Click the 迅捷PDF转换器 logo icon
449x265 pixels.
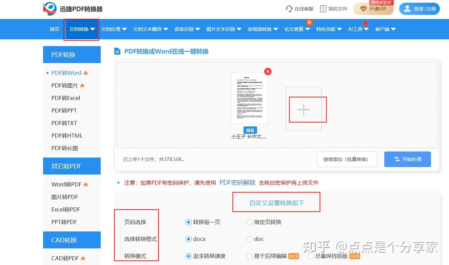click(x=50, y=9)
